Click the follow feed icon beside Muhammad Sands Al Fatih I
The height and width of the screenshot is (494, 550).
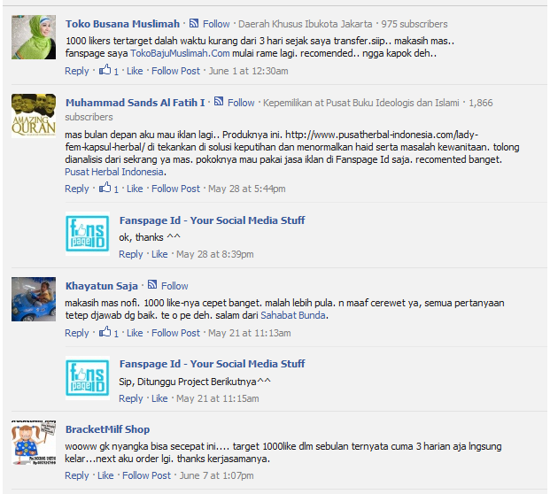pos(219,101)
